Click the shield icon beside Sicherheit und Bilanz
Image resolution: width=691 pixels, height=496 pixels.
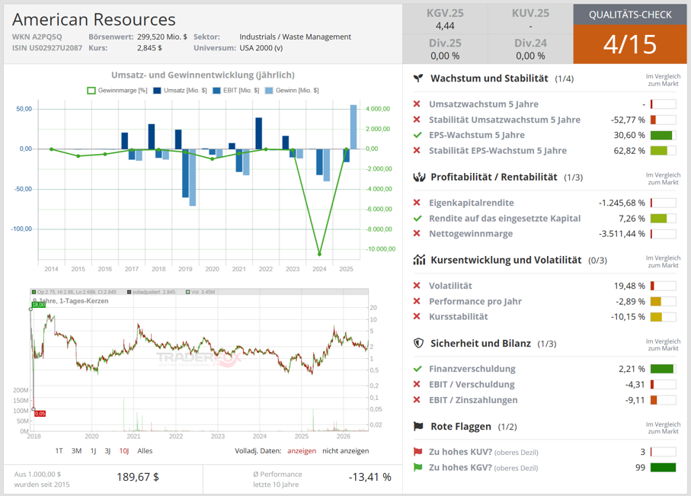coord(419,343)
